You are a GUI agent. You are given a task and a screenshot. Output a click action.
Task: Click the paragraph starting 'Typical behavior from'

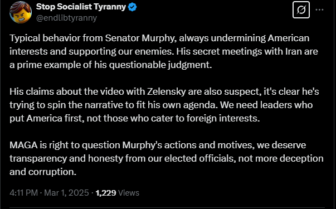(164, 51)
